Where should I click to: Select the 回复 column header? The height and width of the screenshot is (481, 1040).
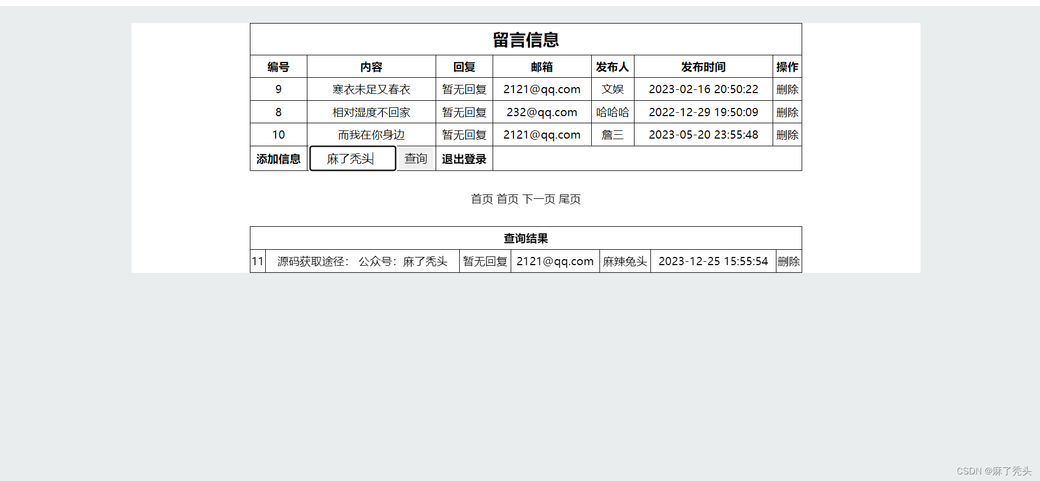click(x=464, y=67)
